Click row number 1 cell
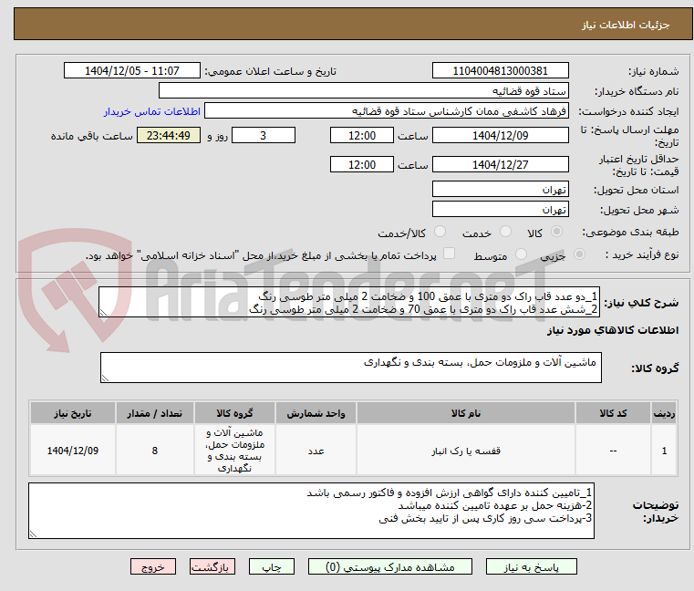The width and height of the screenshot is (694, 591). (x=664, y=451)
